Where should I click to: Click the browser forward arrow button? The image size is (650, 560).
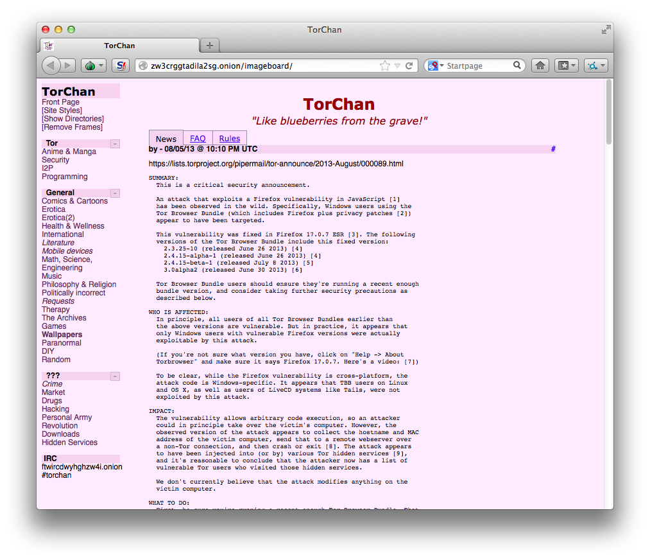[x=67, y=66]
